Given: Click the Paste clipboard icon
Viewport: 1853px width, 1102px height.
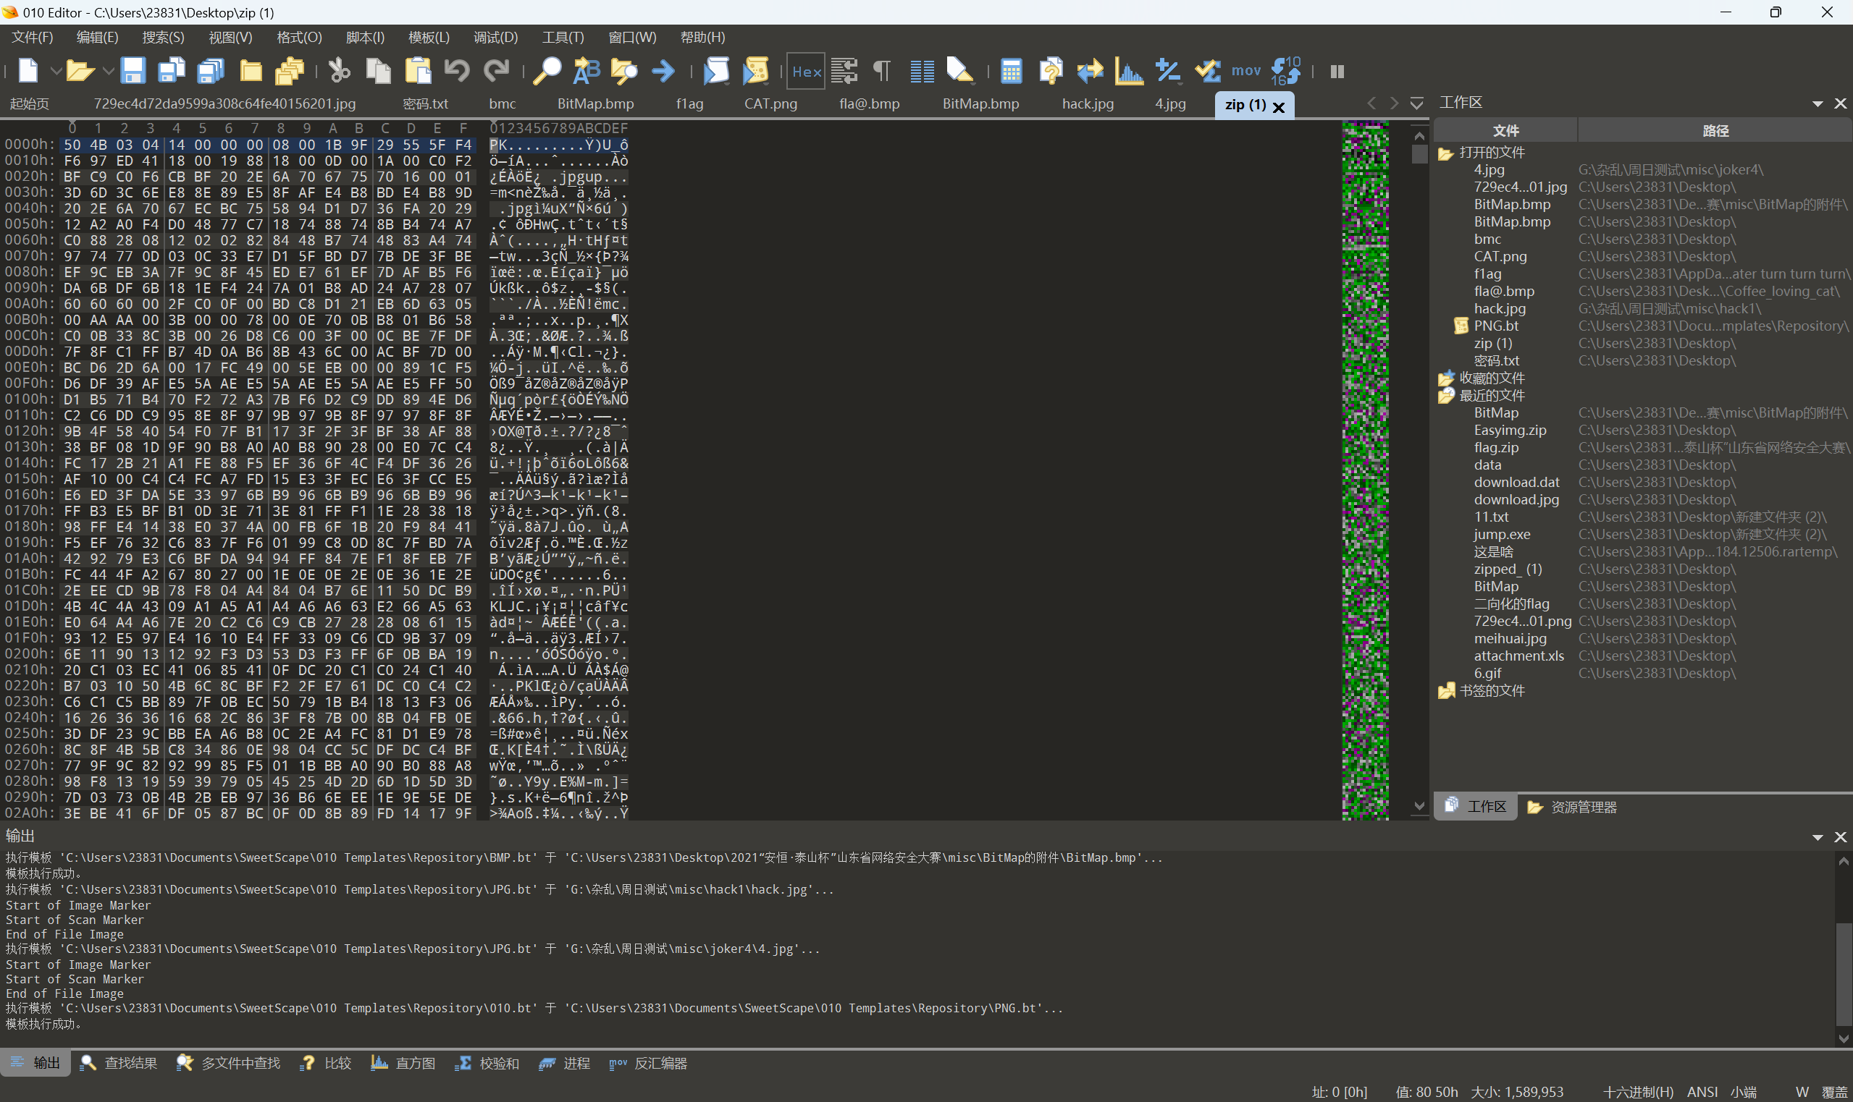Looking at the screenshot, I should 419,72.
